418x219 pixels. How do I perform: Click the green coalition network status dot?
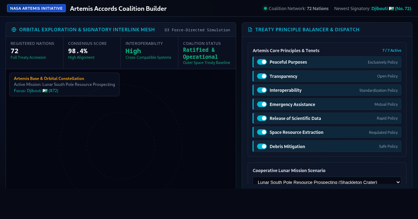point(265,8)
